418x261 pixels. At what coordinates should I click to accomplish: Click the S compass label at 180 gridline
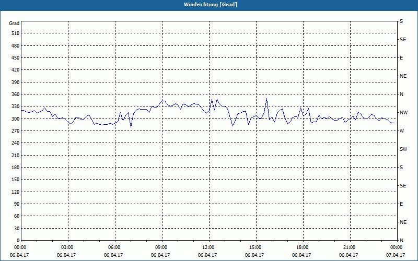[x=401, y=167]
